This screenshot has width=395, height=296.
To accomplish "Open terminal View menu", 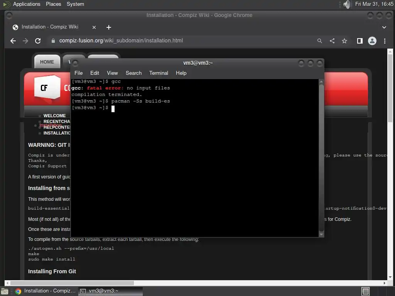I will pyautogui.click(x=112, y=73).
